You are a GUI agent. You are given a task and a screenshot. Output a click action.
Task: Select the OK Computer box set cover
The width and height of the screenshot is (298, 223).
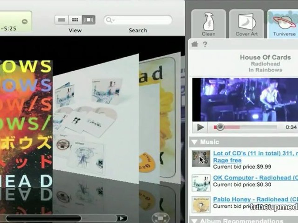pyautogui.click(x=96, y=120)
